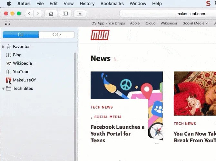Open the Facebook Youth Portal article image
The height and width of the screenshot is (161, 216).
click(x=127, y=85)
